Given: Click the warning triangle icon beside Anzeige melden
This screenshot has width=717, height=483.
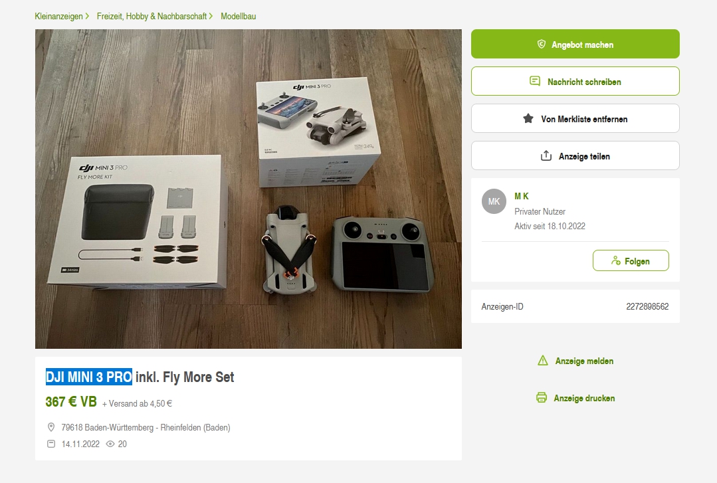Looking at the screenshot, I should tap(543, 360).
